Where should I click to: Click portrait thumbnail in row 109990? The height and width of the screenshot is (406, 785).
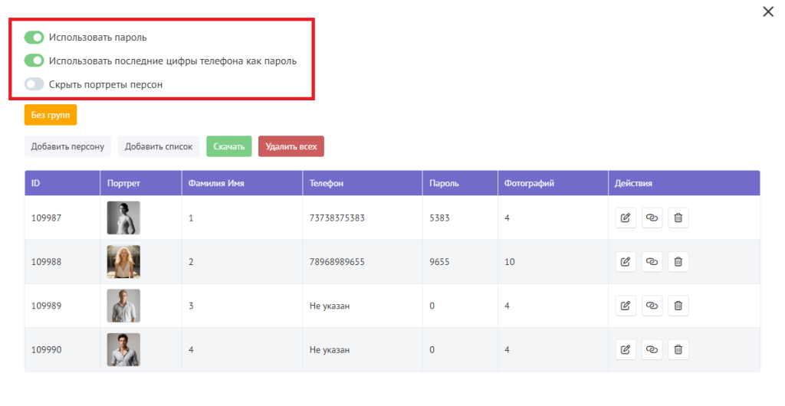pyautogui.click(x=123, y=349)
